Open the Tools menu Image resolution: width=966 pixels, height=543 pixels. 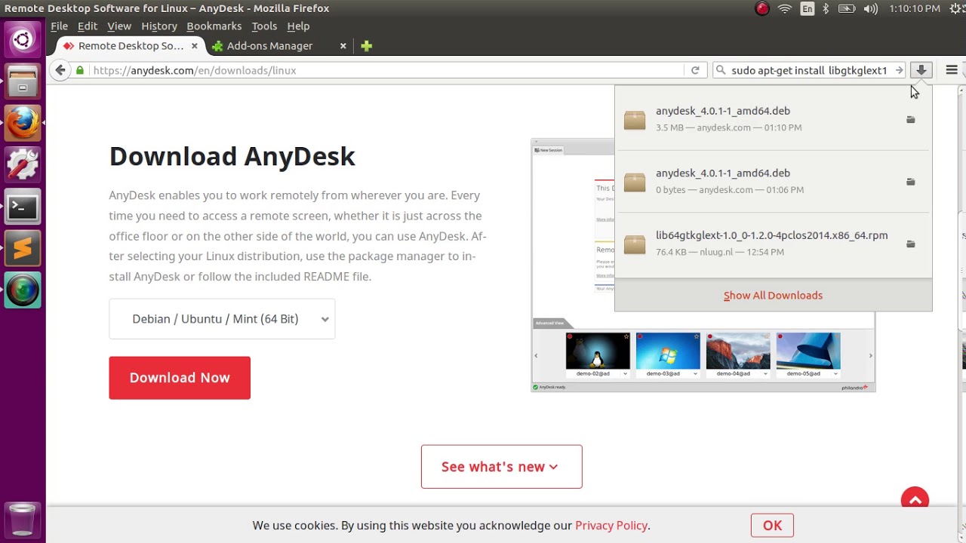click(264, 26)
